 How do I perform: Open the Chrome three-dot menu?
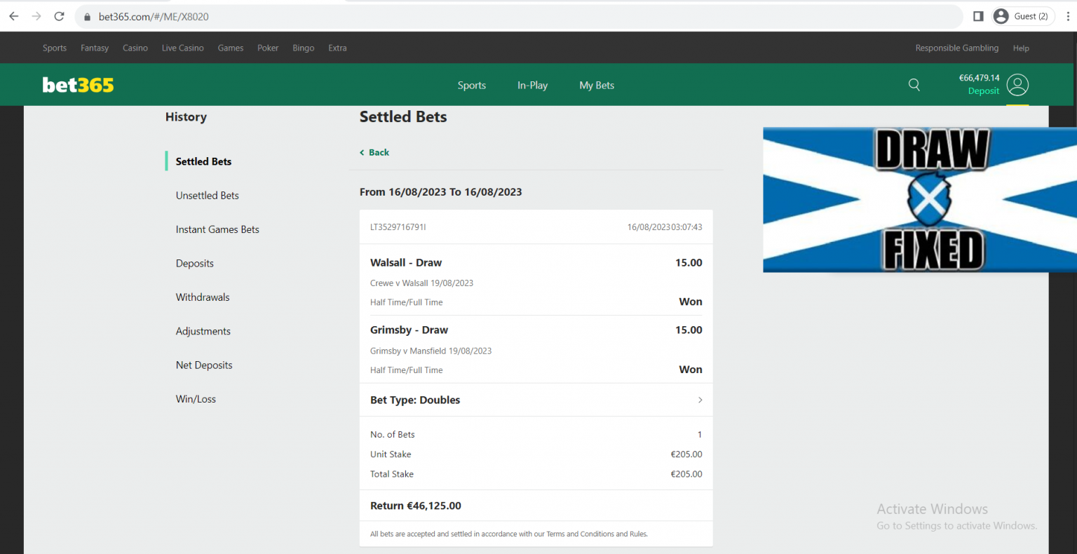(1068, 16)
